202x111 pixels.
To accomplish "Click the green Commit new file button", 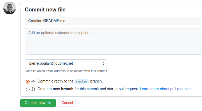I will 38,103.
